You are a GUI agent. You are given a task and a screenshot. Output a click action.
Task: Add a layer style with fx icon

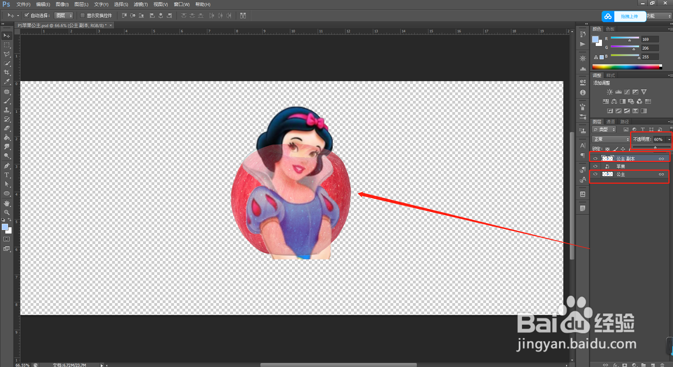[615, 365]
